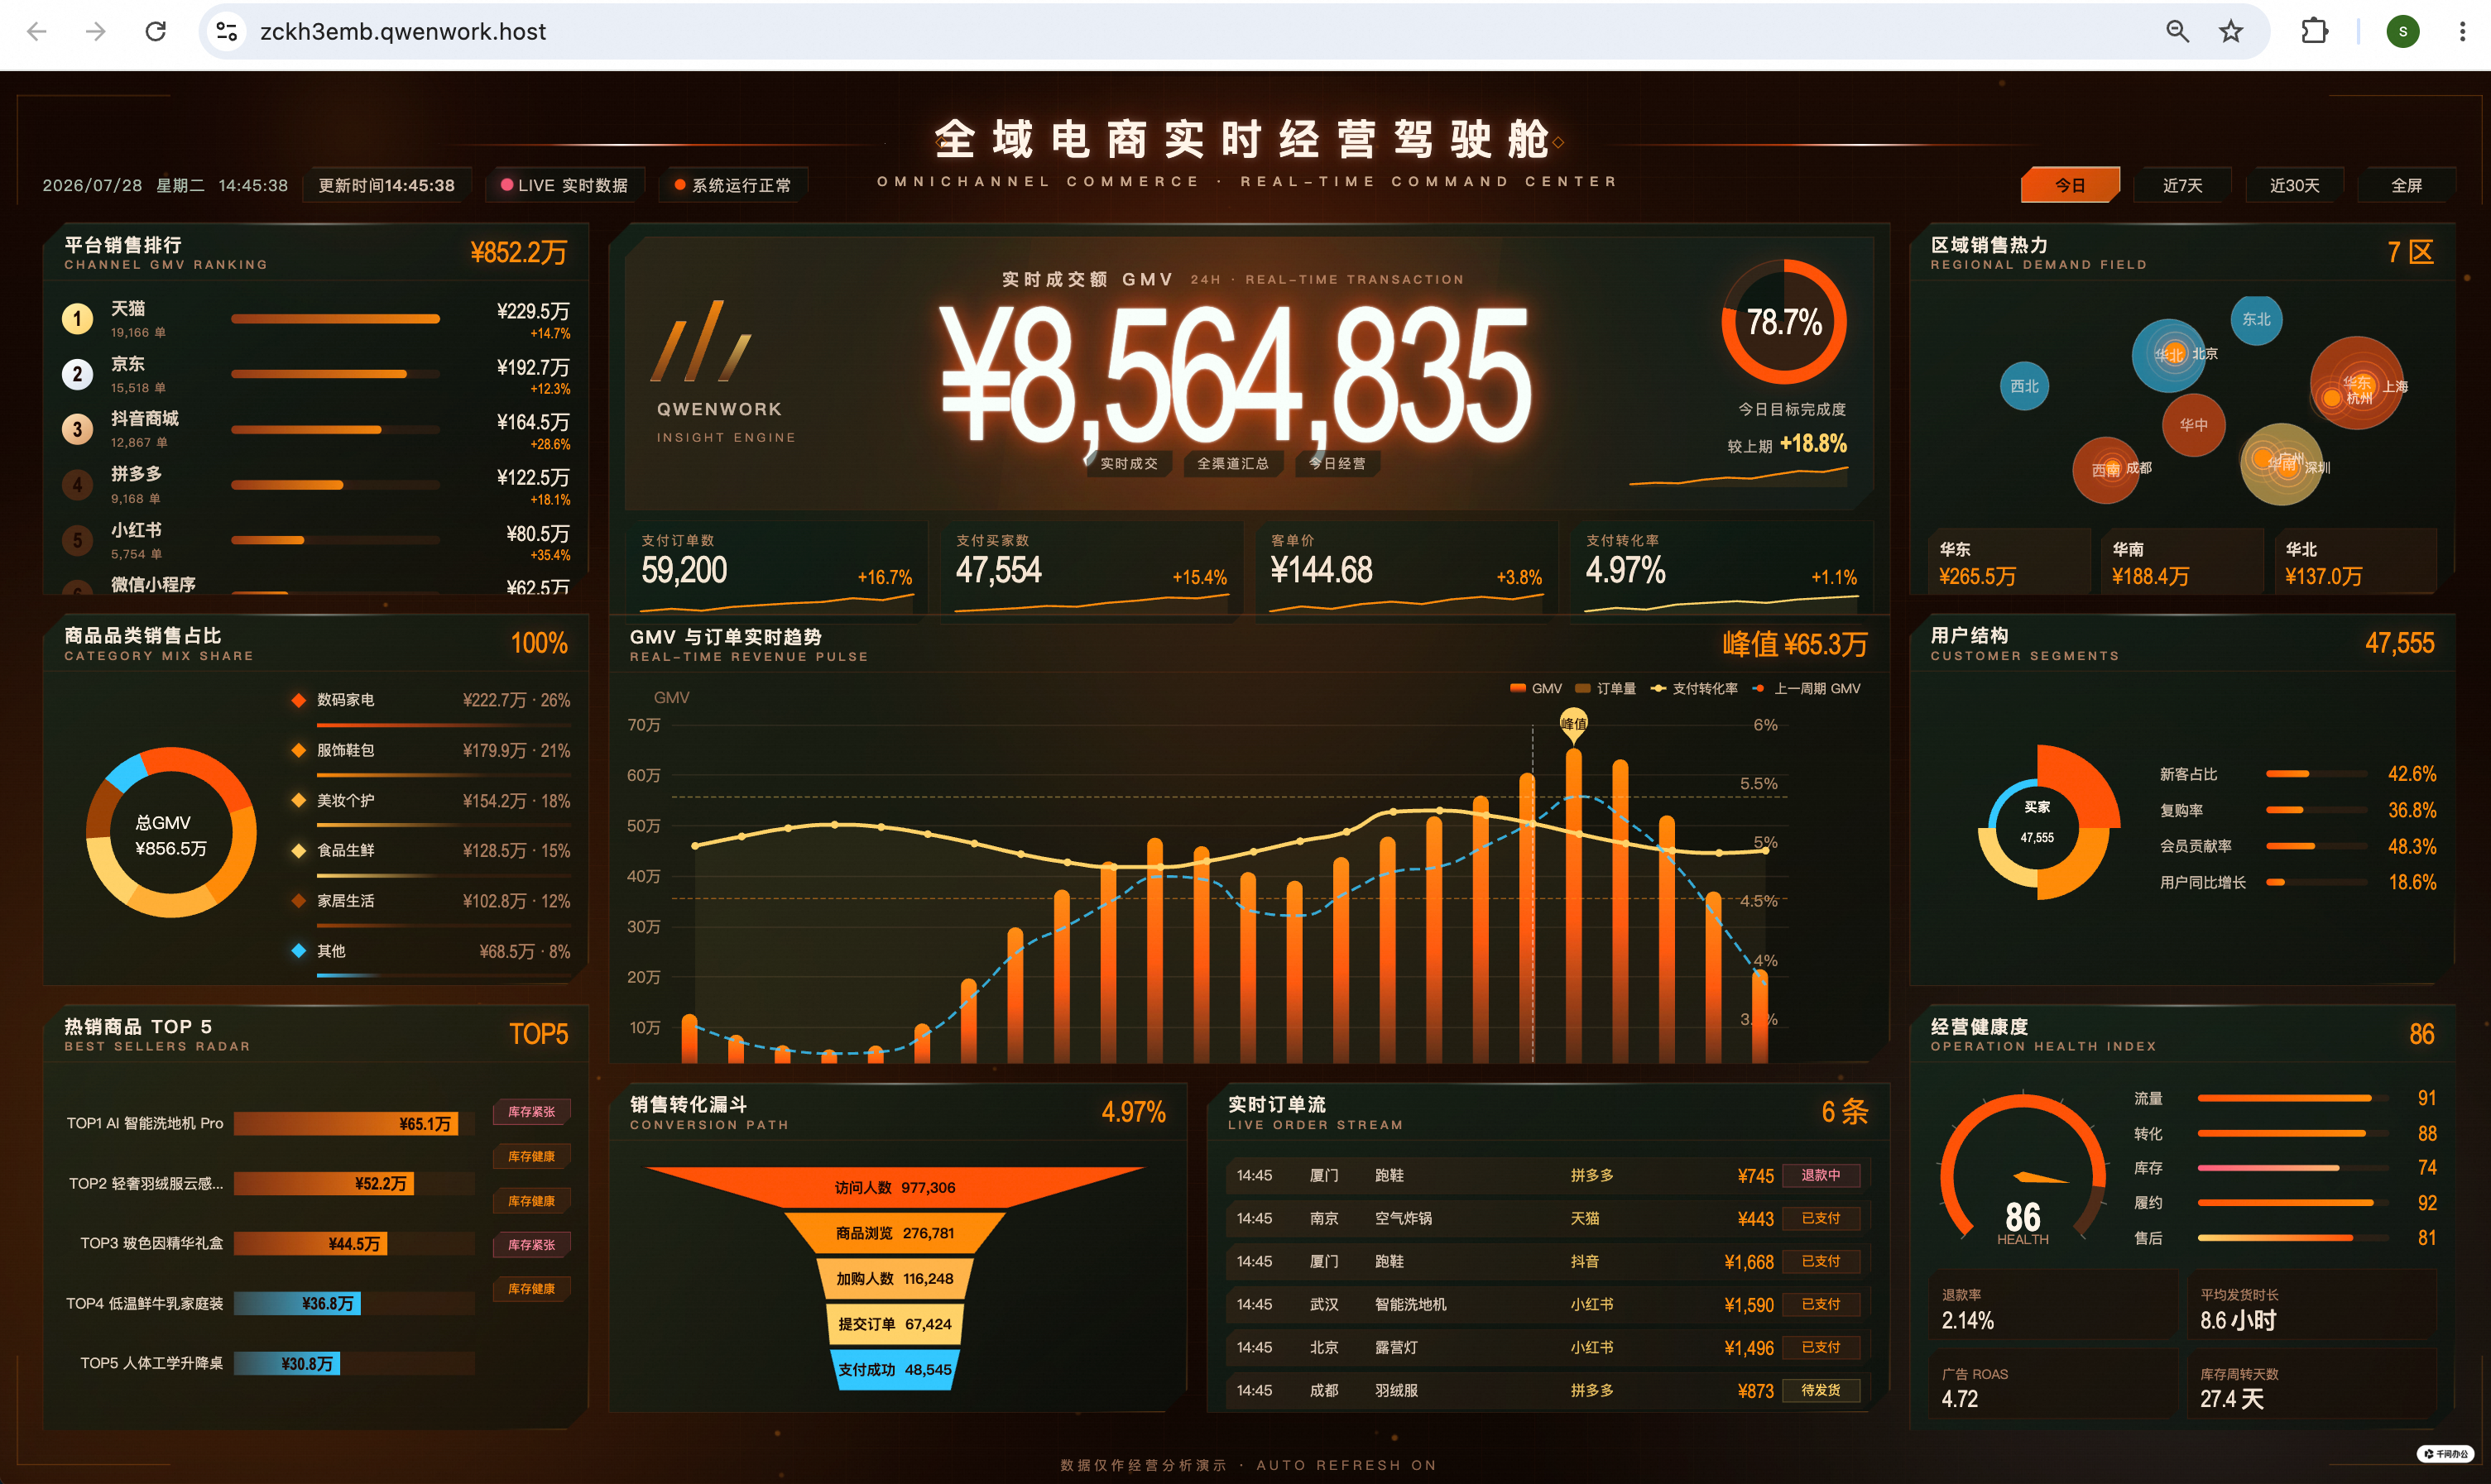
Task: Click the 退款率 2.14% card
Action: [2053, 1307]
